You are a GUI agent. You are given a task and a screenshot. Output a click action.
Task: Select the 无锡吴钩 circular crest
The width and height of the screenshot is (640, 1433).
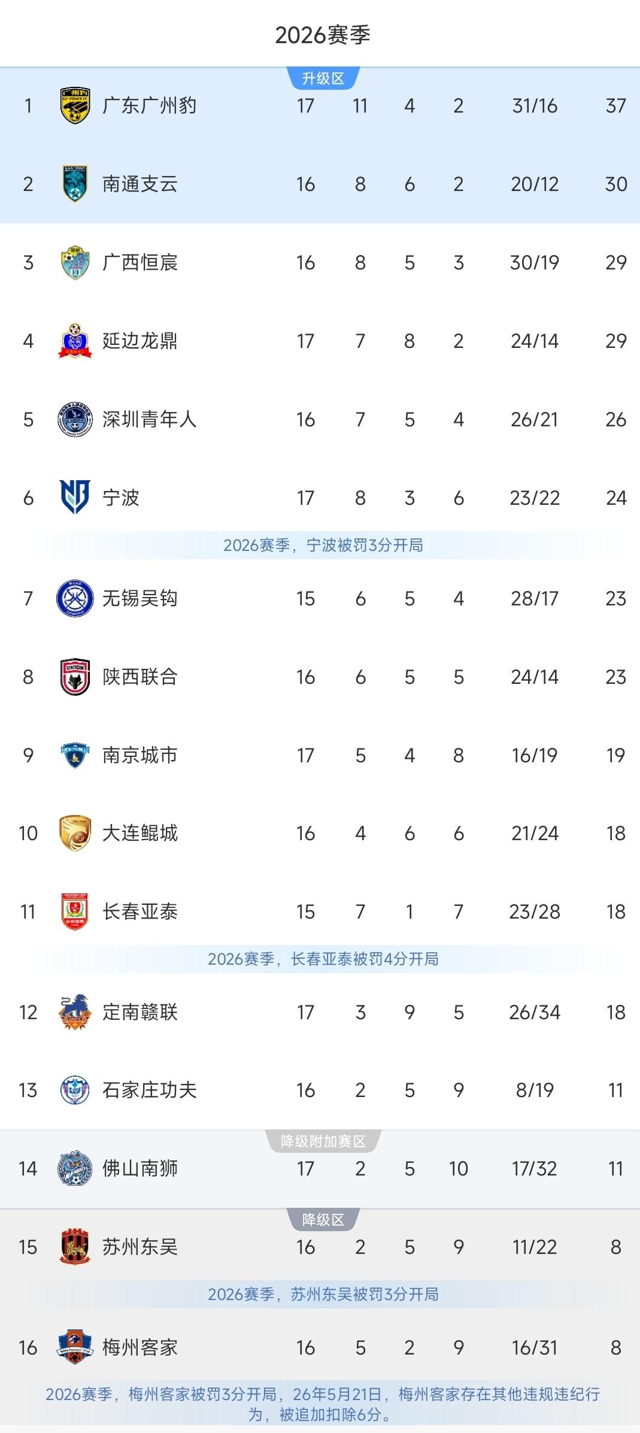click(75, 598)
